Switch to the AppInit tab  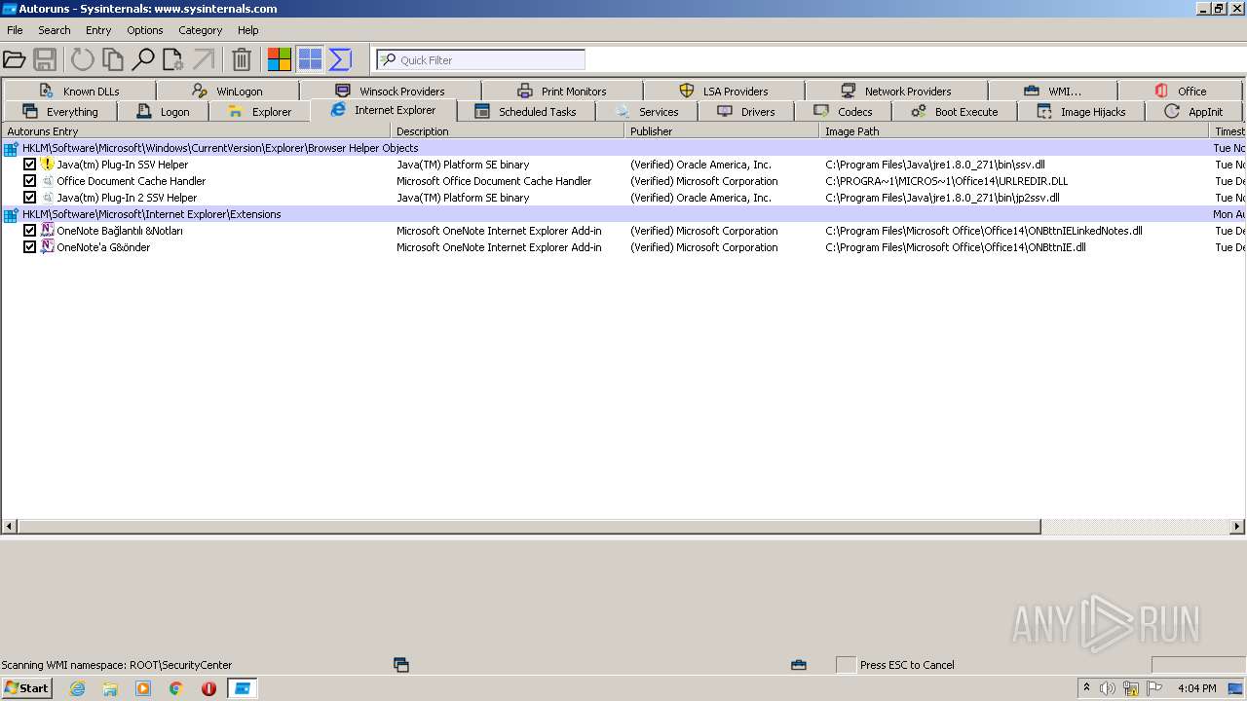(x=1193, y=112)
